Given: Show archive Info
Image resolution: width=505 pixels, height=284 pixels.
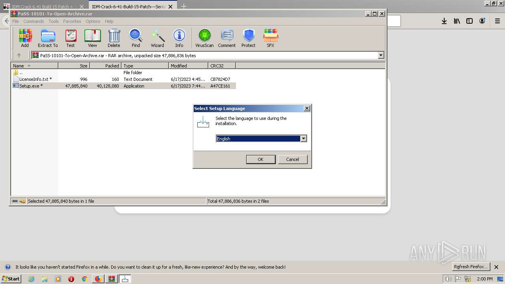Looking at the screenshot, I should click(179, 38).
